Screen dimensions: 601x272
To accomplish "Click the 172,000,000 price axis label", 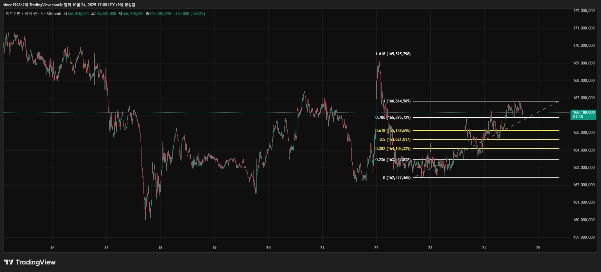I will pos(584,11).
